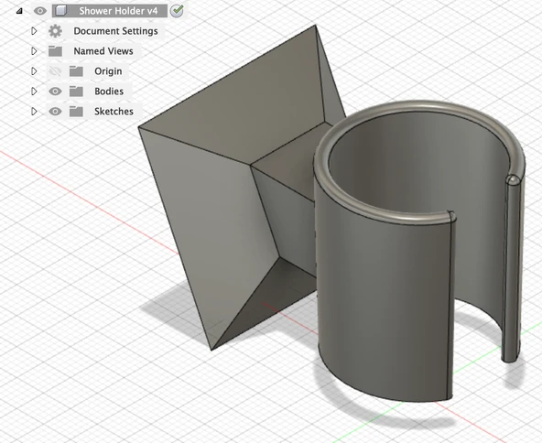This screenshot has height=443, width=542.
Task: Click the Document Settings gear icon
Action: coord(55,31)
